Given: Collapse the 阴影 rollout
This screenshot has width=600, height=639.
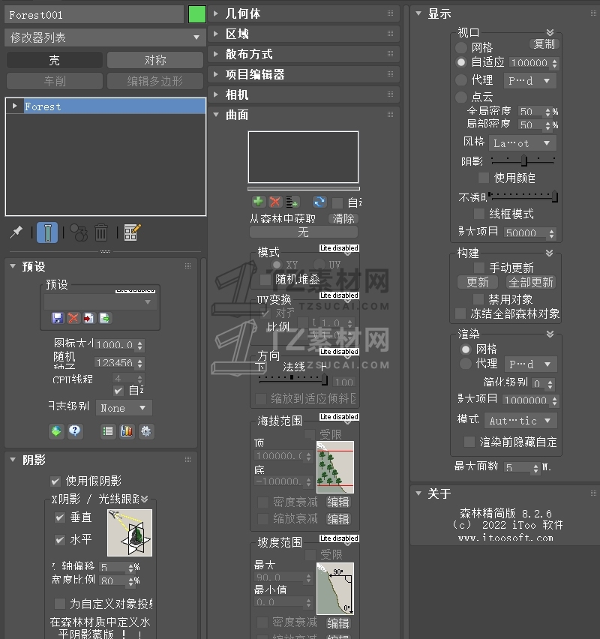Looking at the screenshot, I should (100, 460).
